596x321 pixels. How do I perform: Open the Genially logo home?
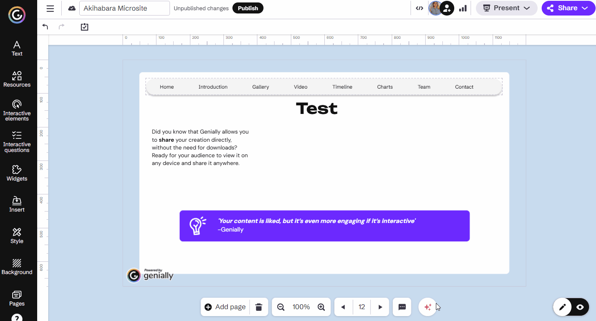tap(17, 16)
